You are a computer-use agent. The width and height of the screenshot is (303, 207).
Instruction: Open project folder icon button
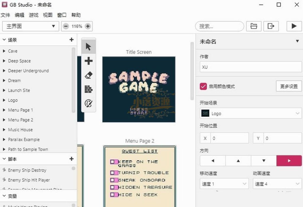point(254,26)
